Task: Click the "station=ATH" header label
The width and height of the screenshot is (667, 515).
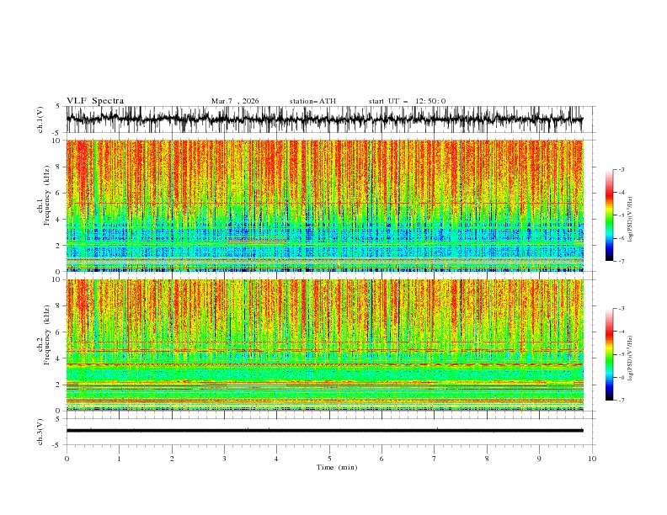Action: (x=312, y=101)
